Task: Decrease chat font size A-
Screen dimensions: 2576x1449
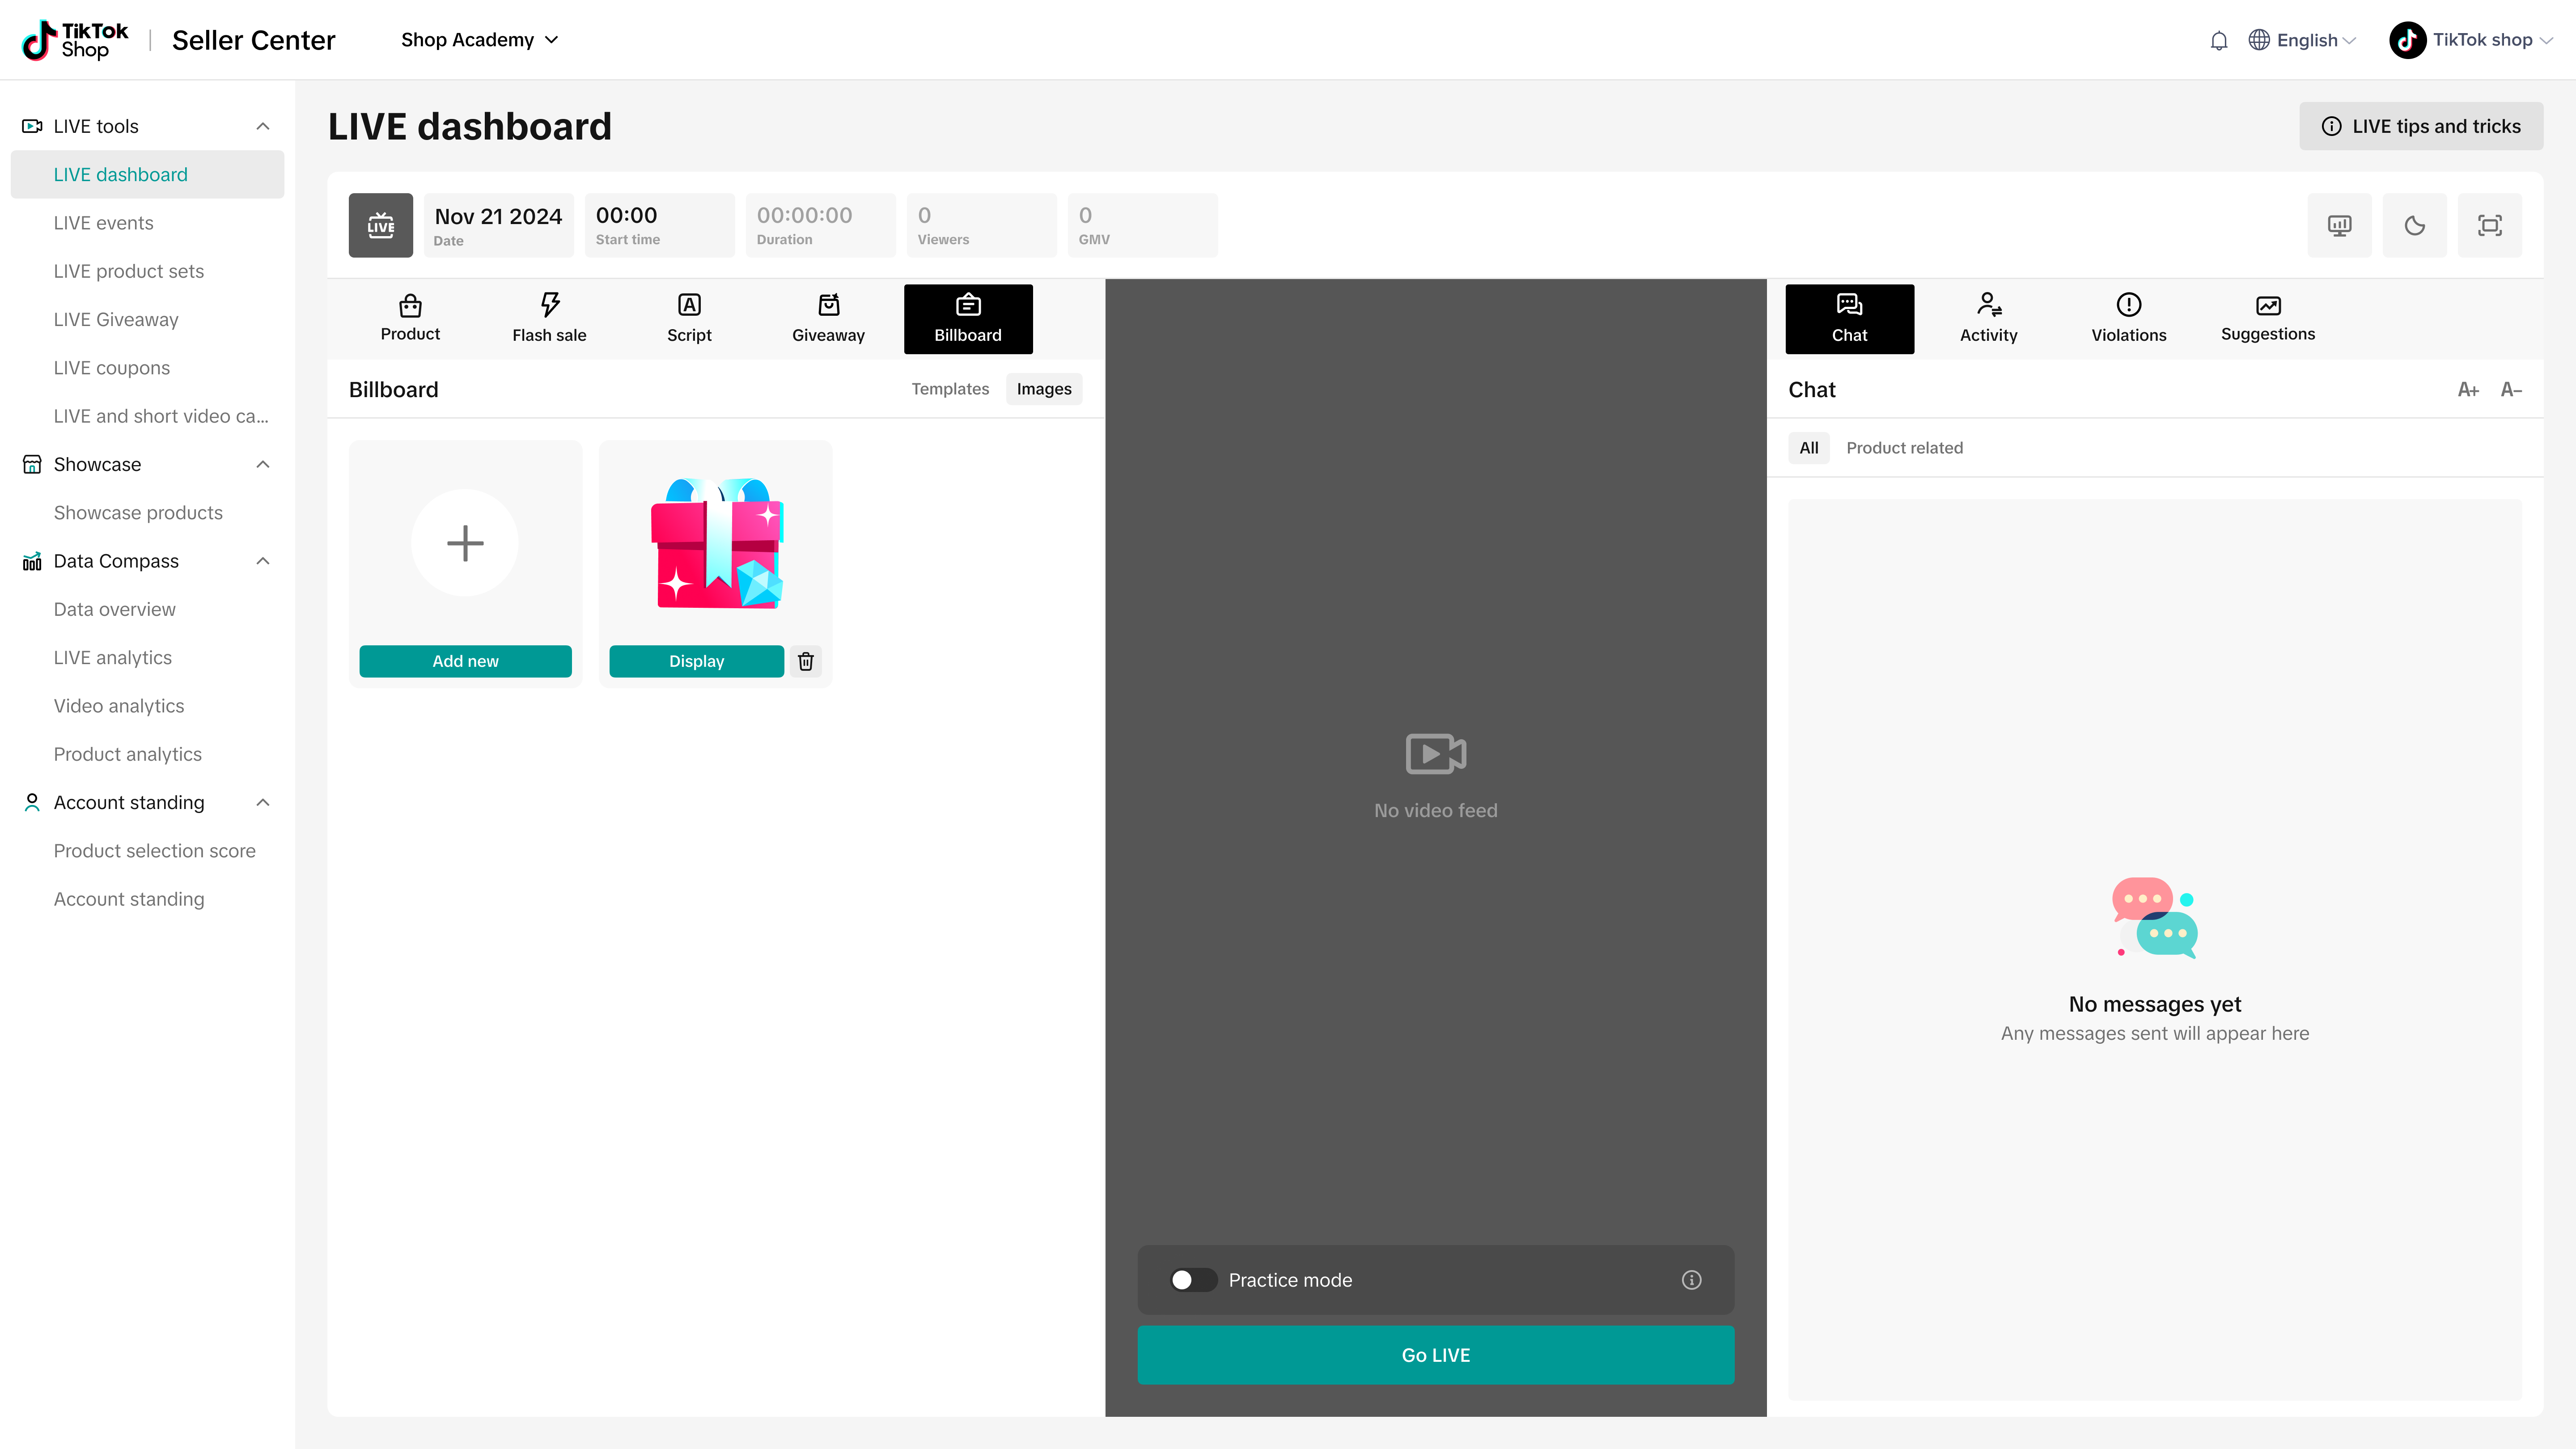Action: tap(2511, 390)
